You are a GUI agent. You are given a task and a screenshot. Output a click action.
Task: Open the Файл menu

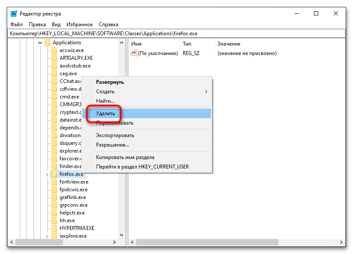16,24
